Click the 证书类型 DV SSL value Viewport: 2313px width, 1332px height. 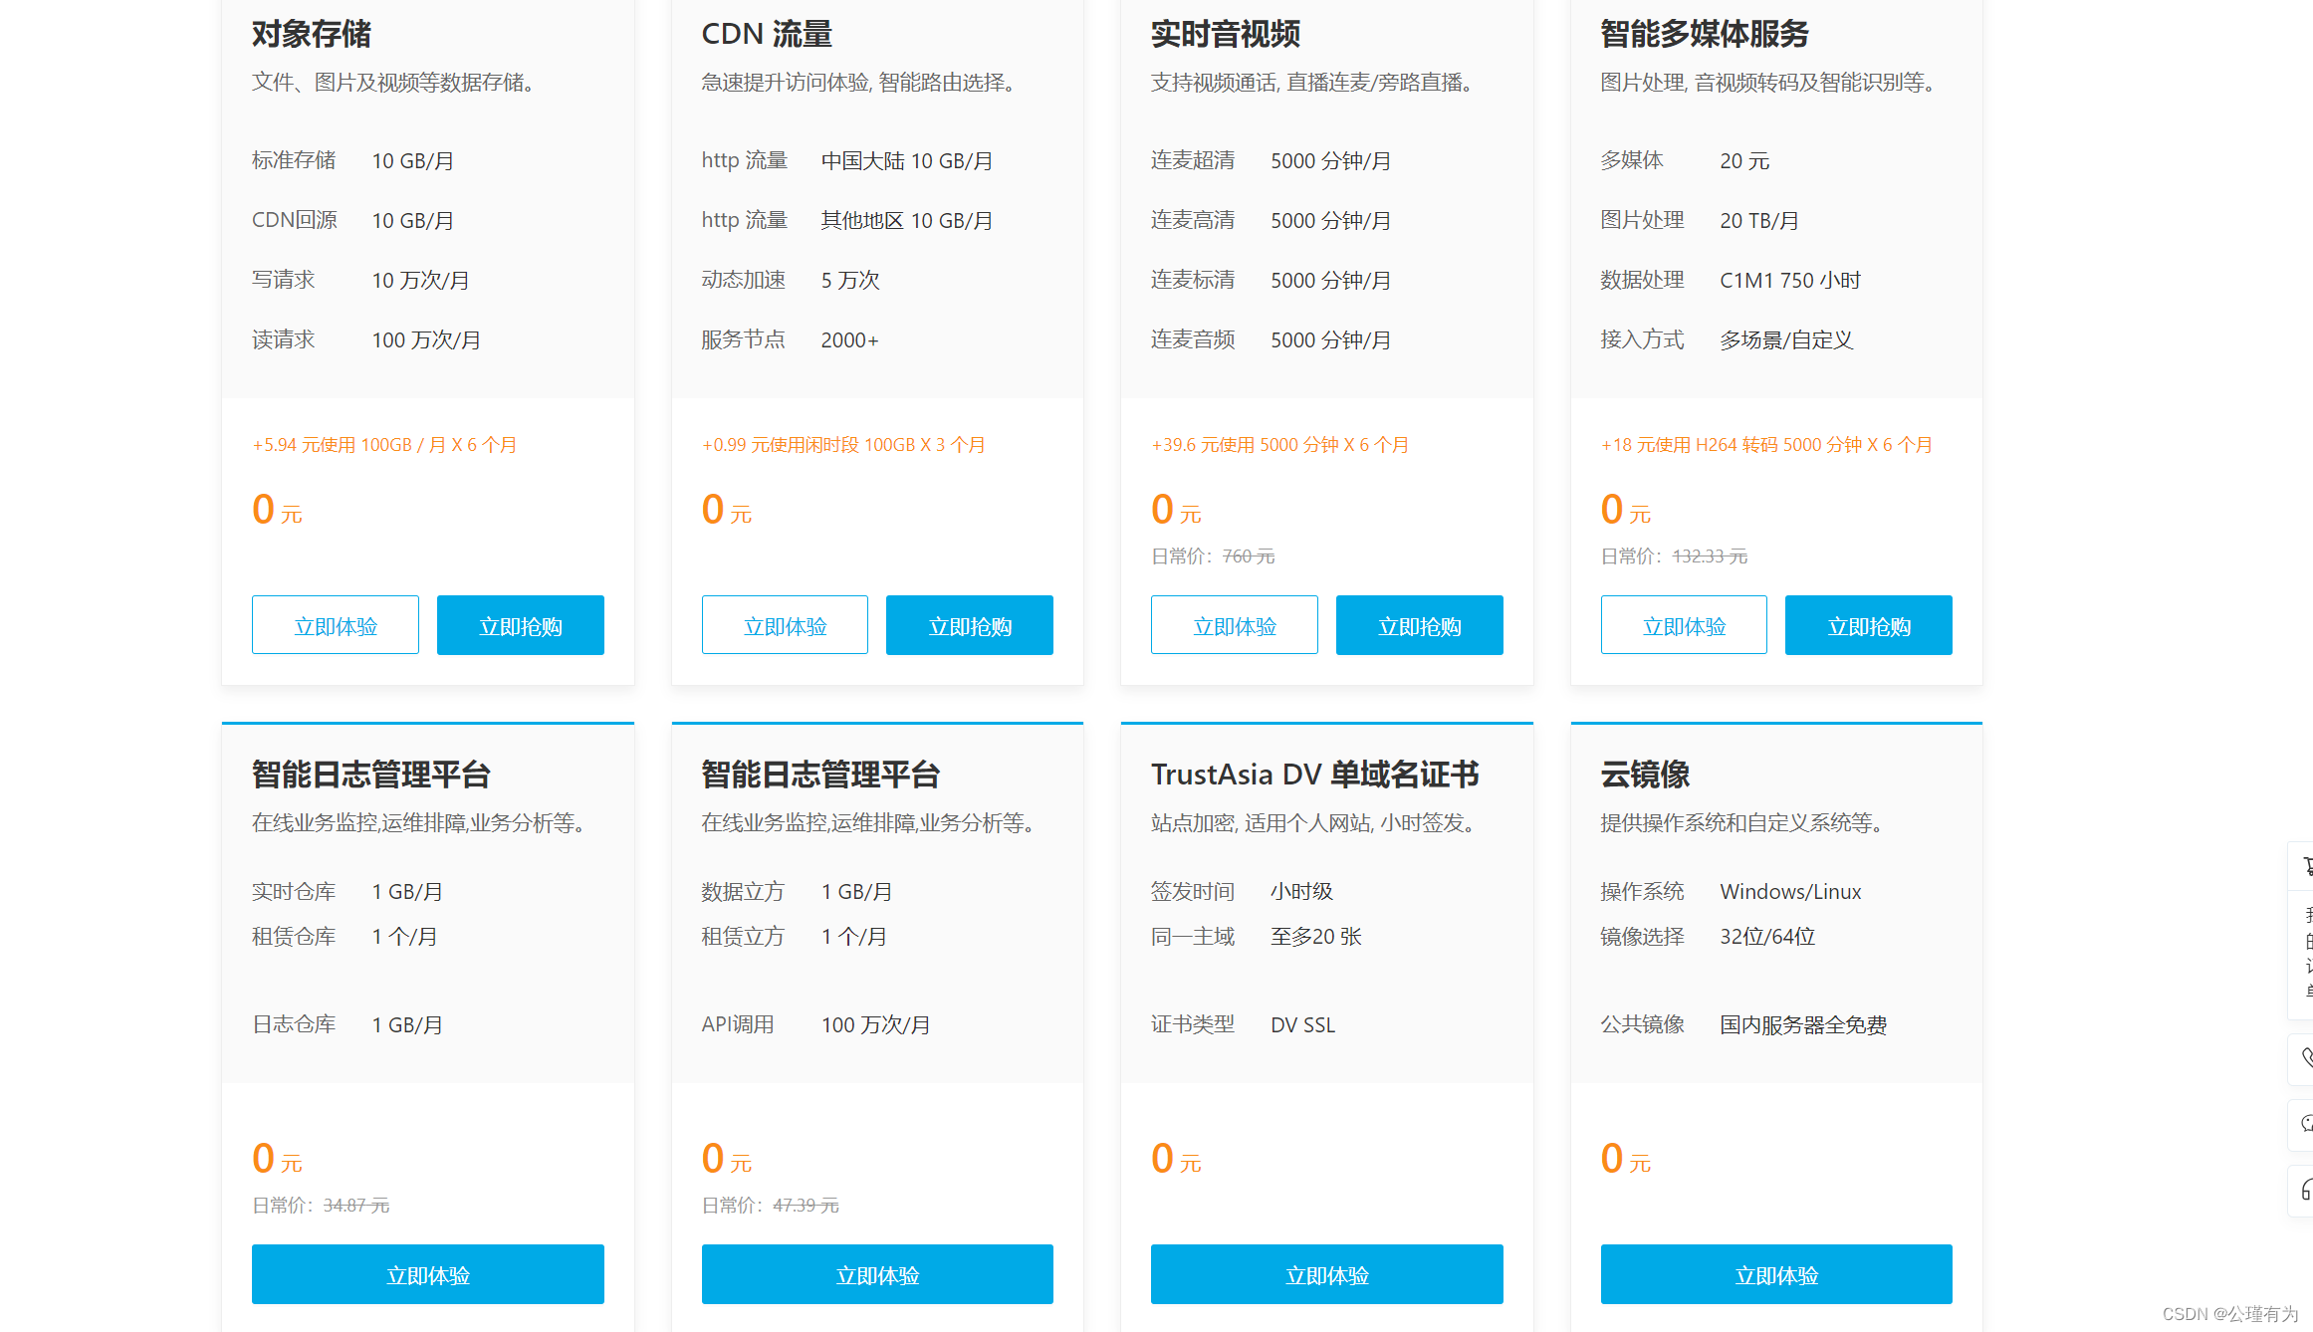(x=1302, y=1024)
